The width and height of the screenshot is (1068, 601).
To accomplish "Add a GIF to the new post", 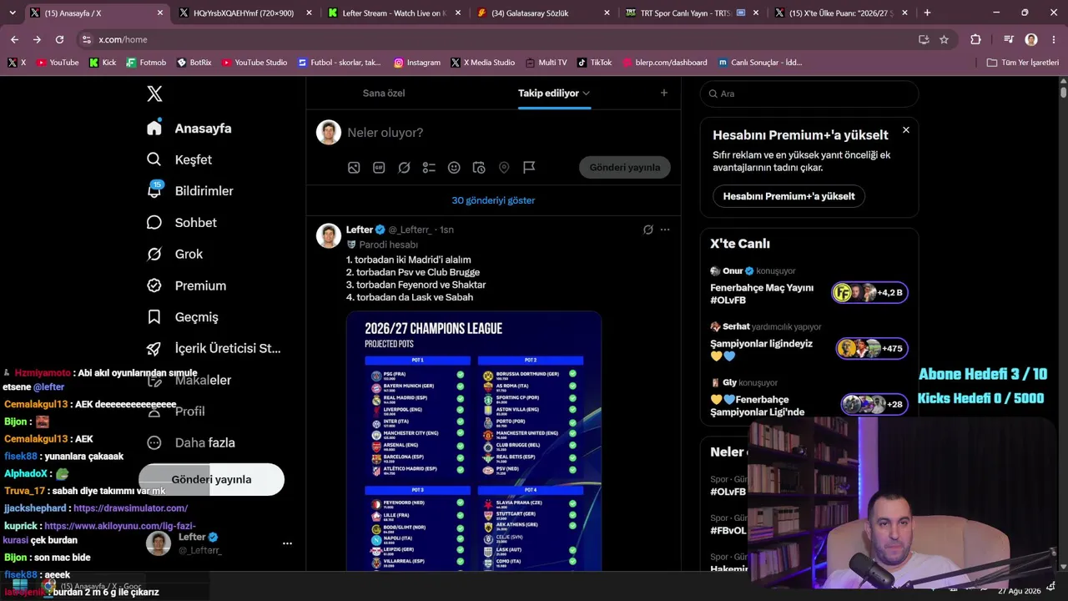I will (379, 168).
